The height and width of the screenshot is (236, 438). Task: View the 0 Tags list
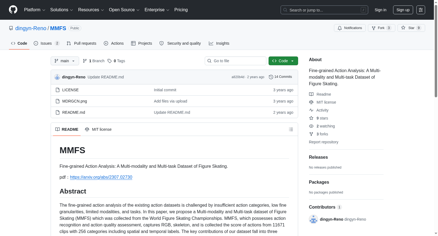click(116, 61)
